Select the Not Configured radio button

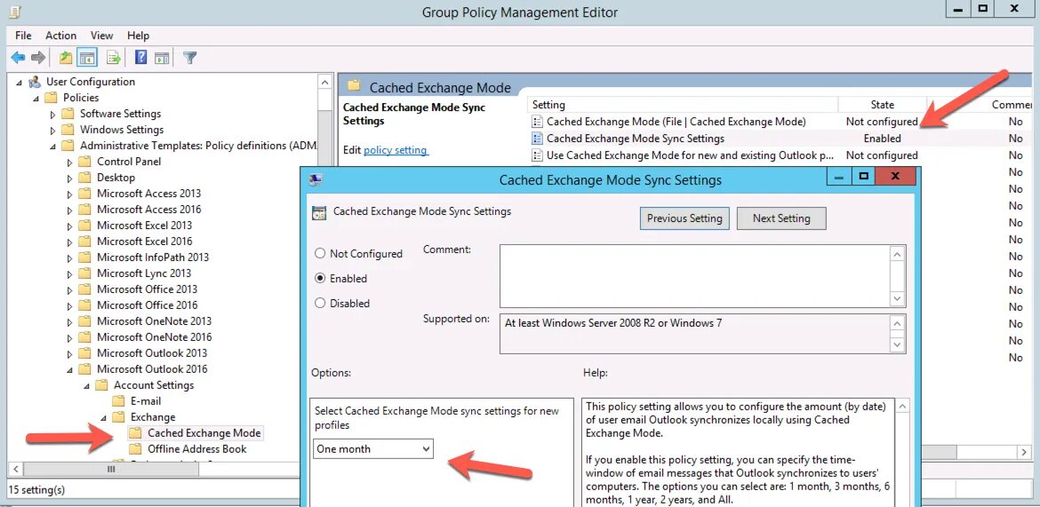pyautogui.click(x=320, y=253)
